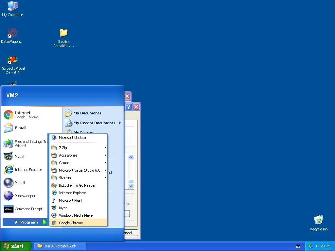Open Files and Settings Transfer Wizard
The image size is (335, 251).
tap(25, 143)
